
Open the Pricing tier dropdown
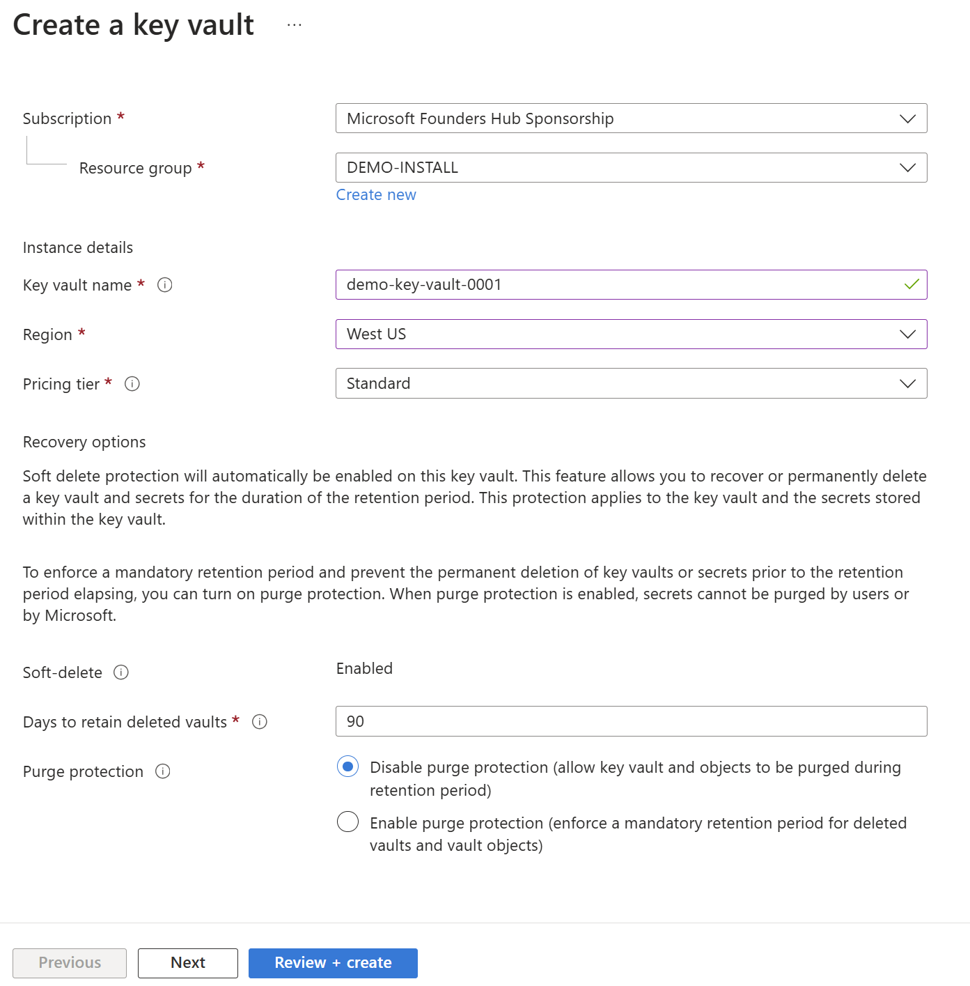[631, 383]
